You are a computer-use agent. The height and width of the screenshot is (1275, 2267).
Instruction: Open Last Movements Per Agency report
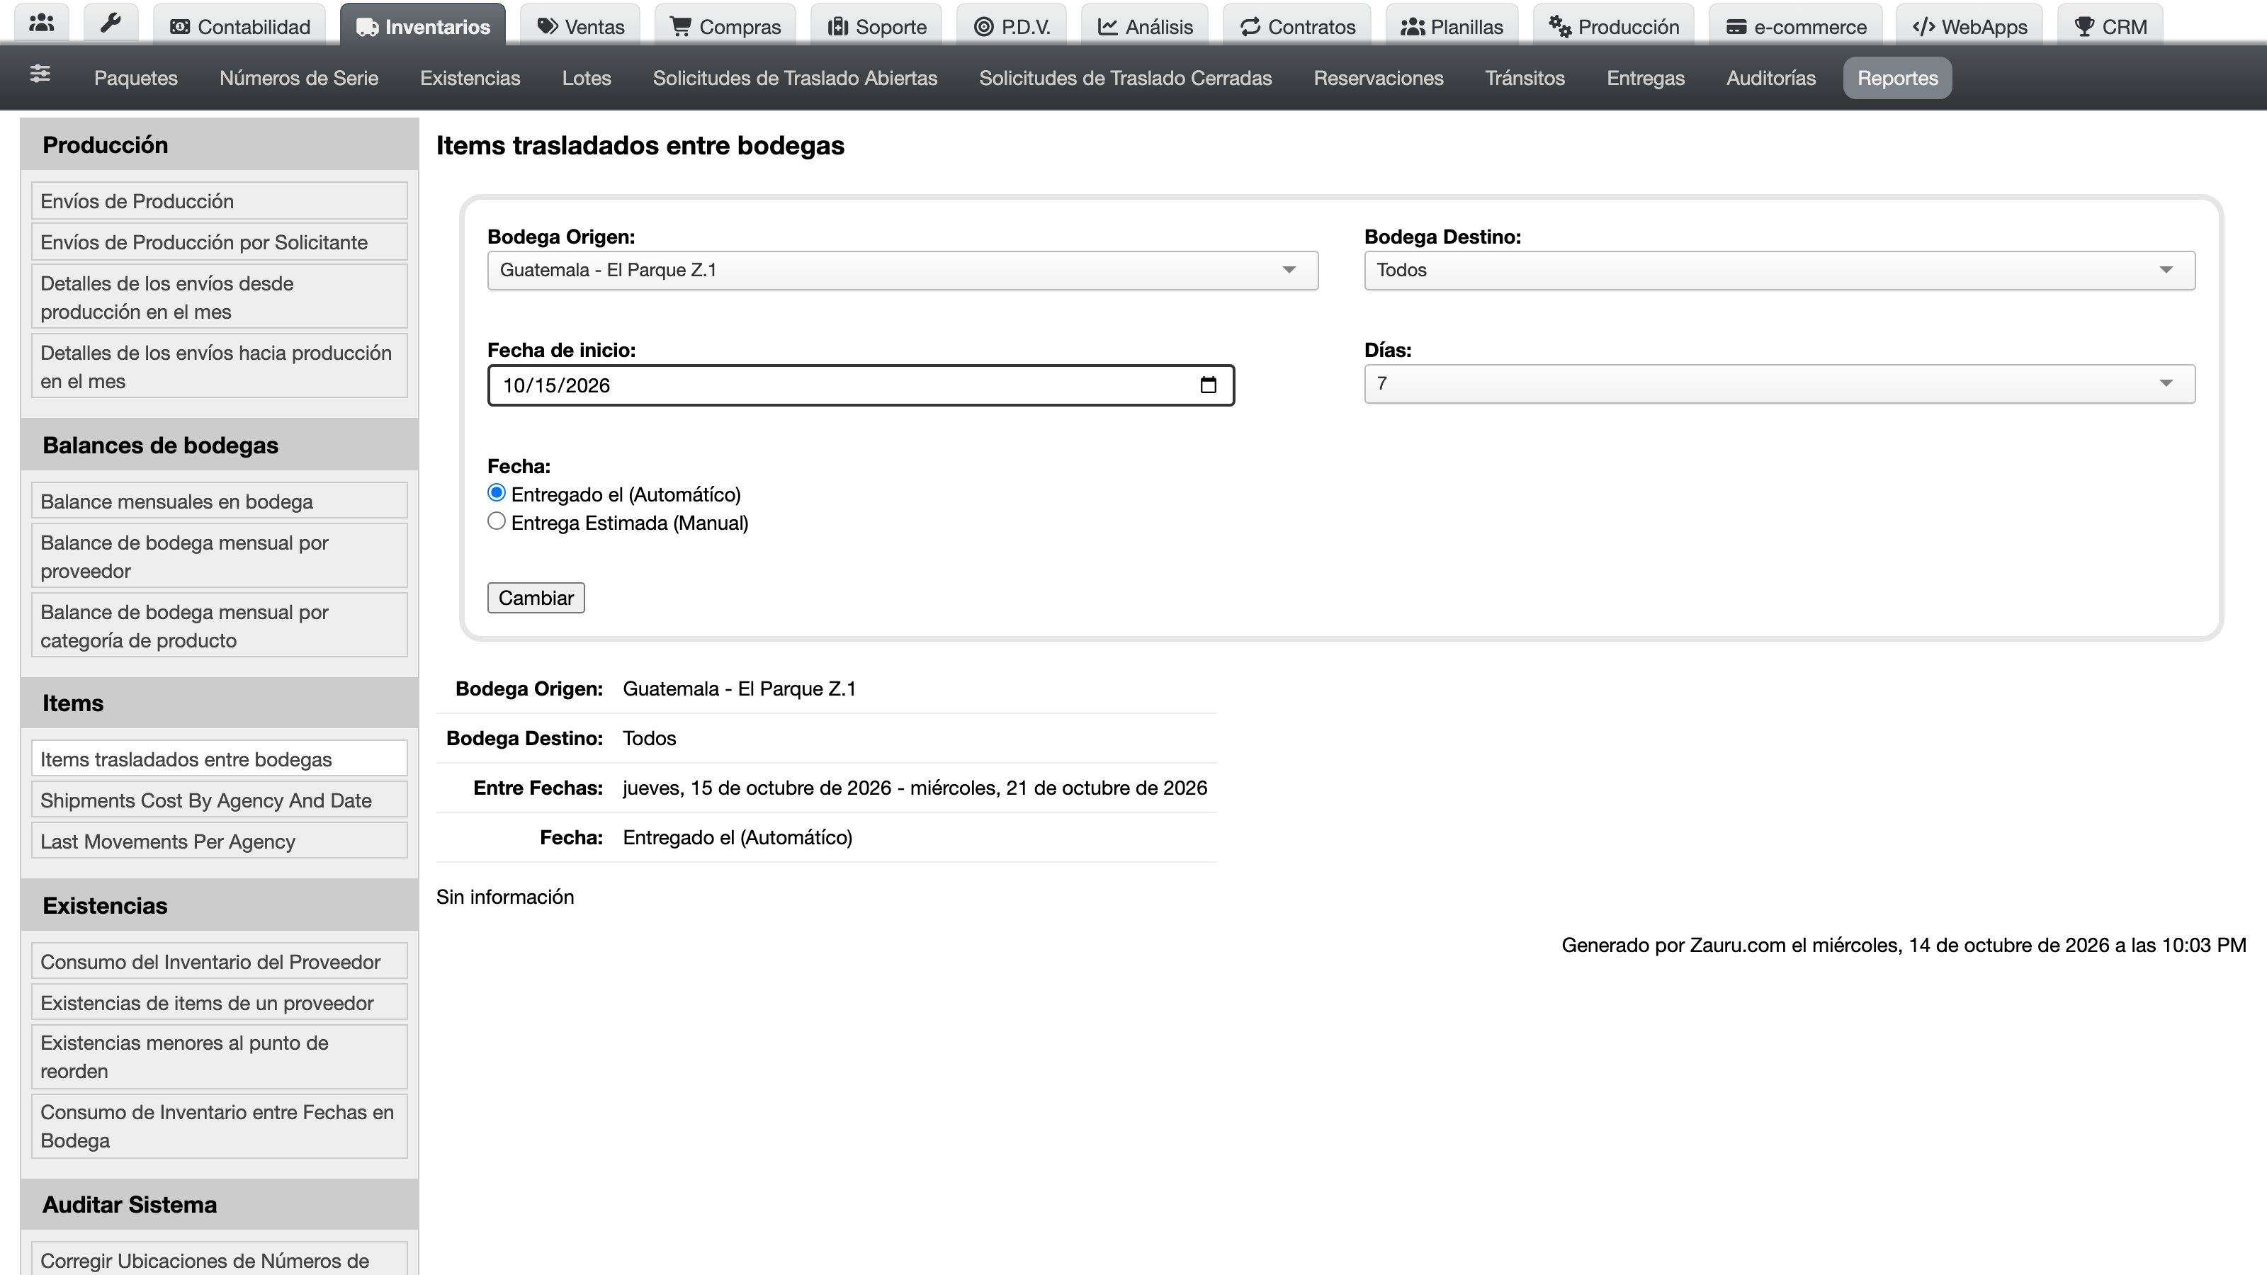click(219, 841)
